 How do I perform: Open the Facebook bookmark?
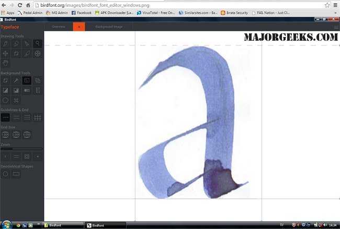pos(81,13)
